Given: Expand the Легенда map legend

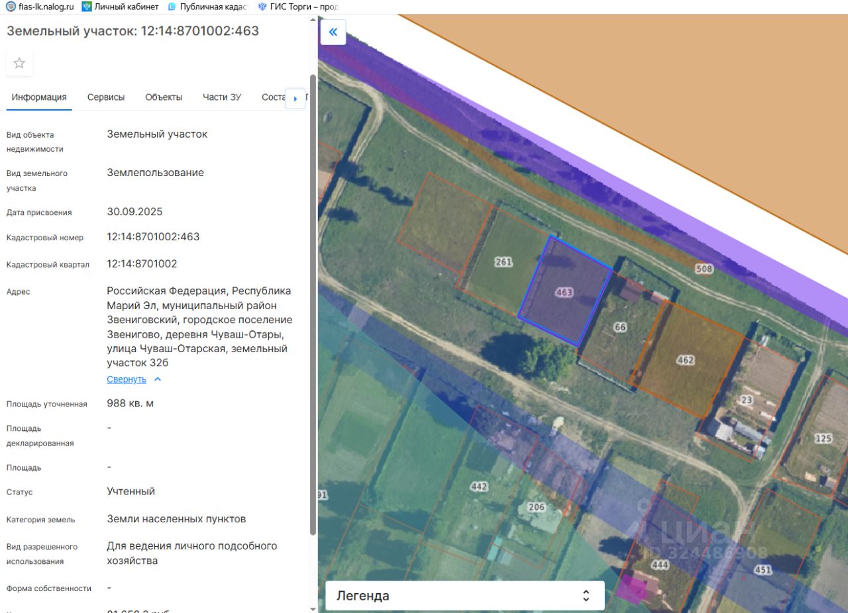Looking at the screenshot, I should pyautogui.click(x=465, y=596).
